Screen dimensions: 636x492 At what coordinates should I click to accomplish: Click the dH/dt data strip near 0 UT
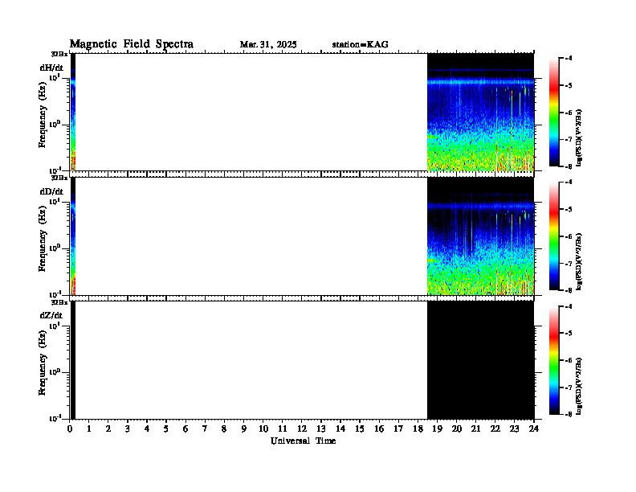tap(73, 113)
